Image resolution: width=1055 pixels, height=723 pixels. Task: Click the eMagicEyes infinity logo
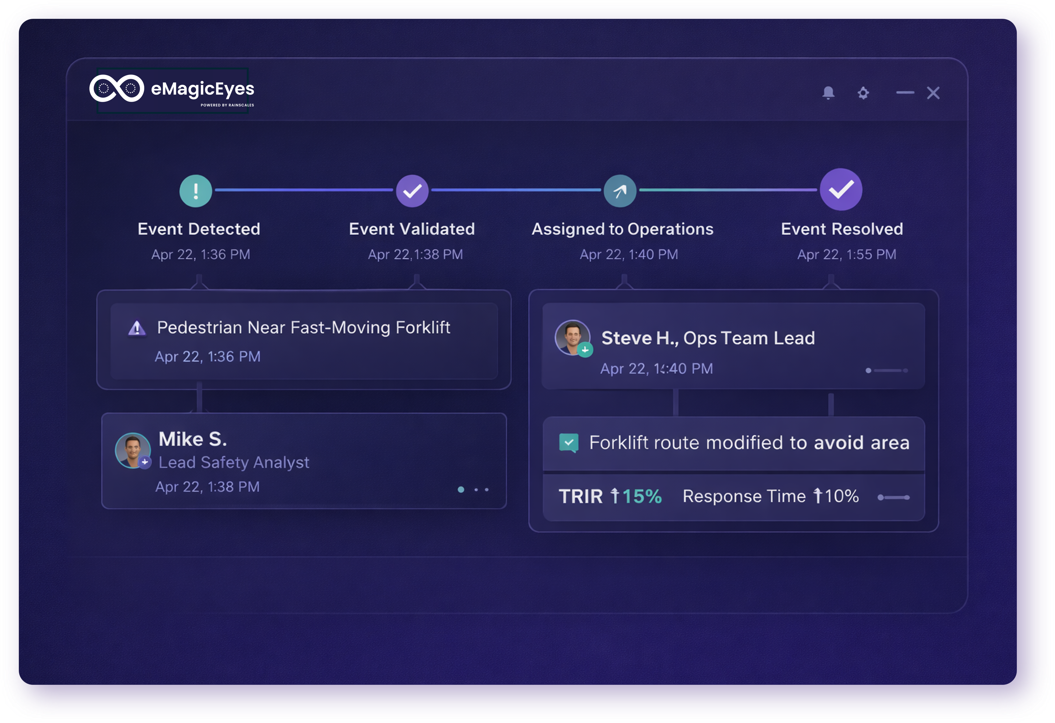click(117, 88)
